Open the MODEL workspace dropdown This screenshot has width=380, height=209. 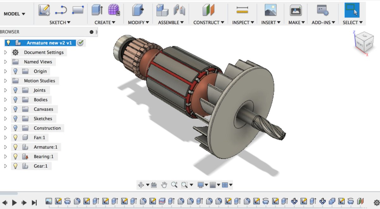tap(15, 14)
